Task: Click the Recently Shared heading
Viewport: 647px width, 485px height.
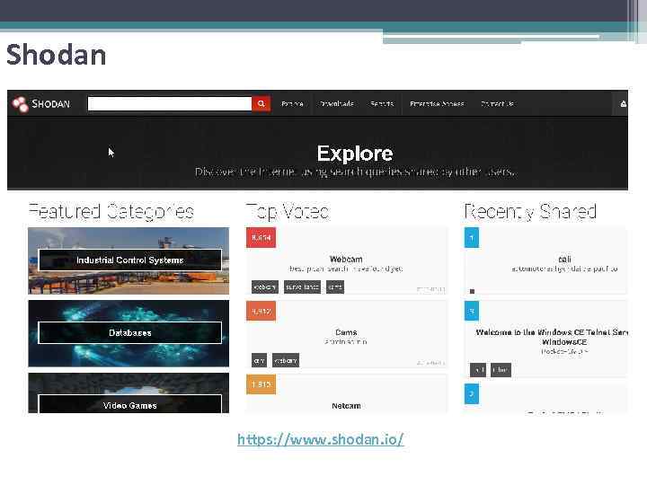Action: click(x=530, y=212)
